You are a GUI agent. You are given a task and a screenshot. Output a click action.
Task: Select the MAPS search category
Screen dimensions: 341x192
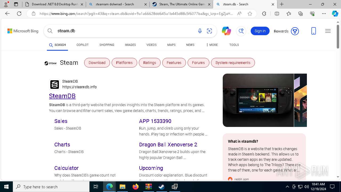(171, 45)
